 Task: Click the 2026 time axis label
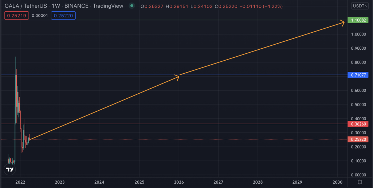(x=179, y=182)
